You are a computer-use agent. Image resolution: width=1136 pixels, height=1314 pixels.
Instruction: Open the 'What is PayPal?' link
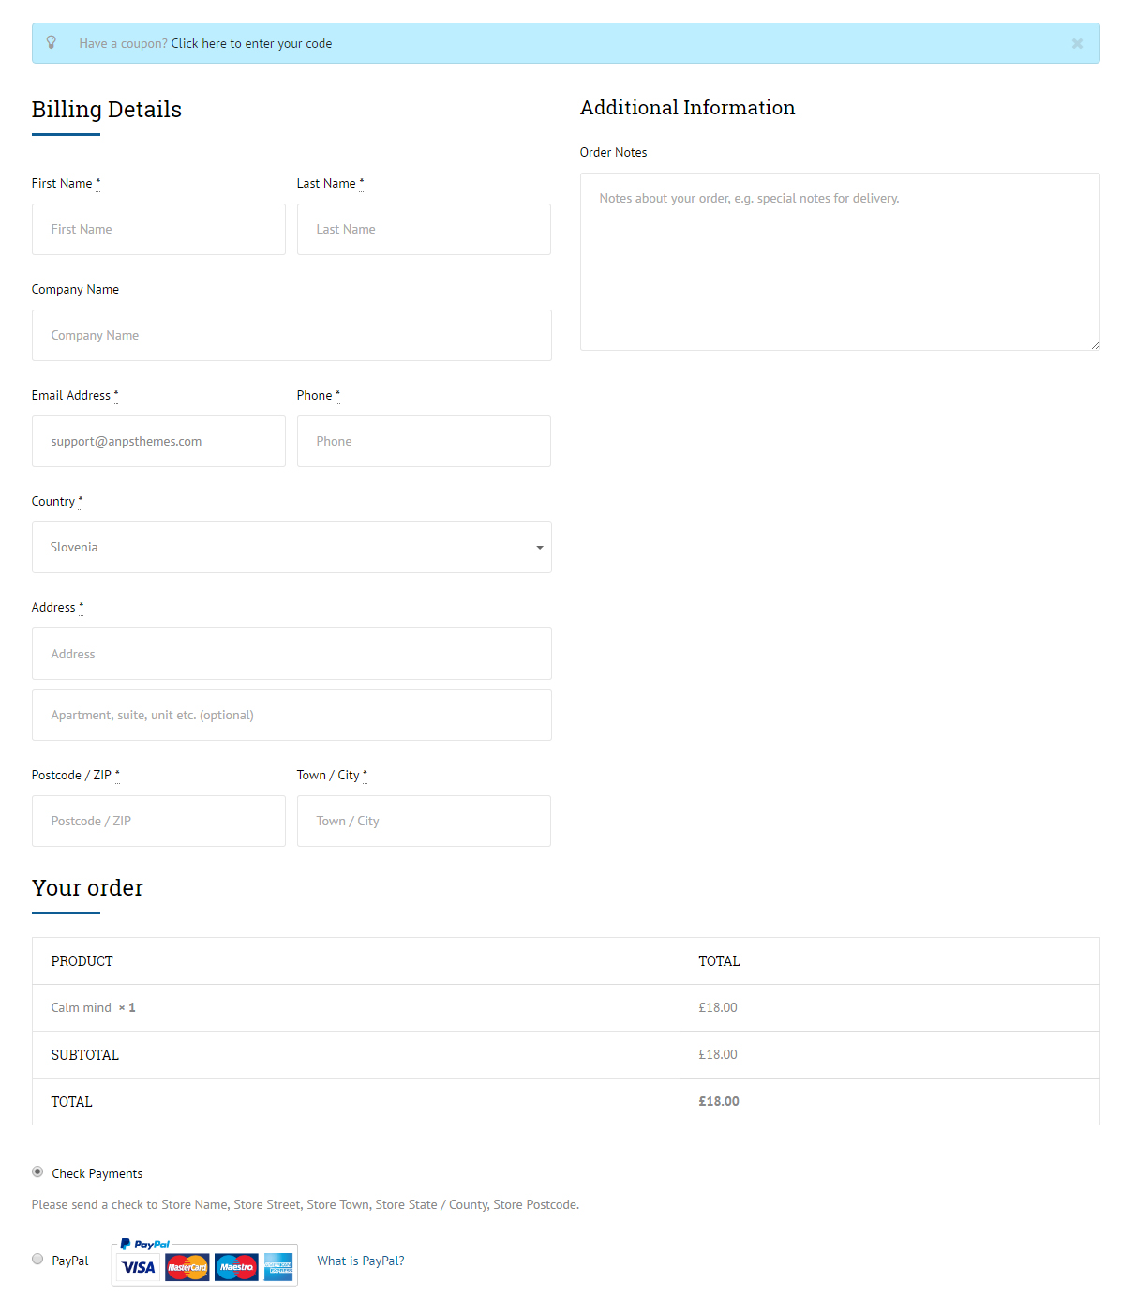click(361, 1261)
